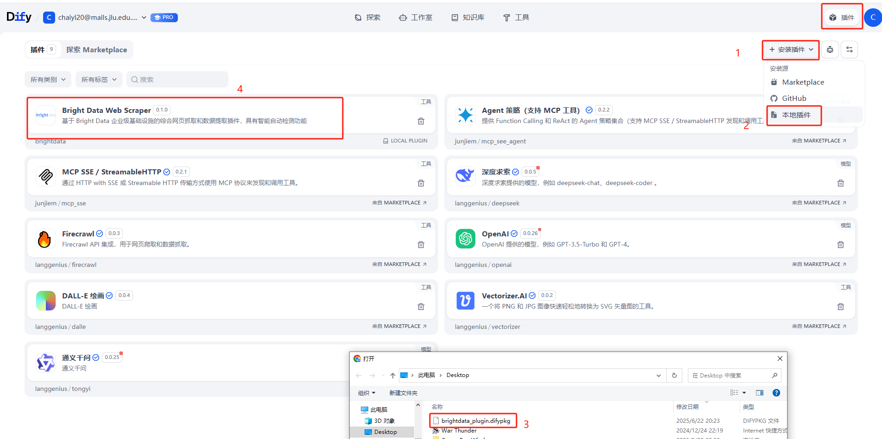The image size is (882, 439).
Task: Focus the 搜索 plugin search field
Action: click(177, 80)
